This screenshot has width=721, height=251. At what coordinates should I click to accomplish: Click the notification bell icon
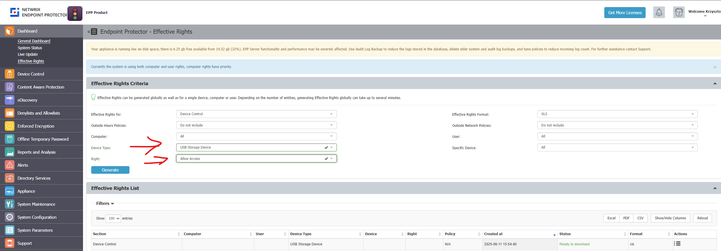point(659,12)
